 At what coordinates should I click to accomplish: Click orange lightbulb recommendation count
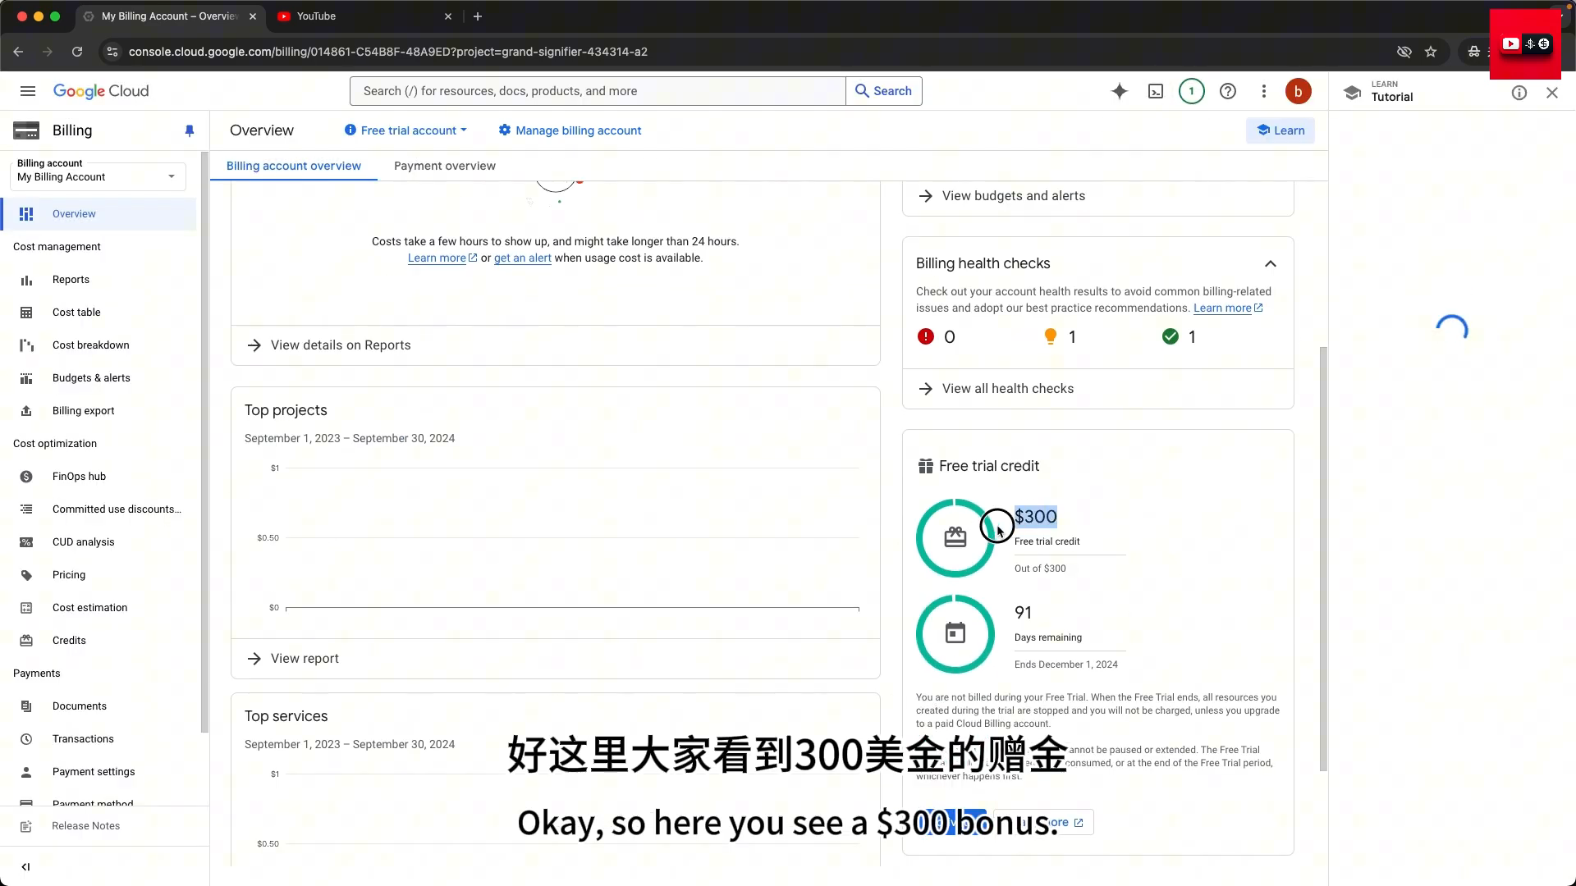pos(1059,336)
